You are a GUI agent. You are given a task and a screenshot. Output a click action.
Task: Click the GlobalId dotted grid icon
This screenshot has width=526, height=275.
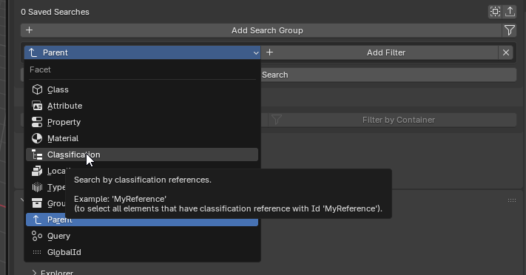37,252
